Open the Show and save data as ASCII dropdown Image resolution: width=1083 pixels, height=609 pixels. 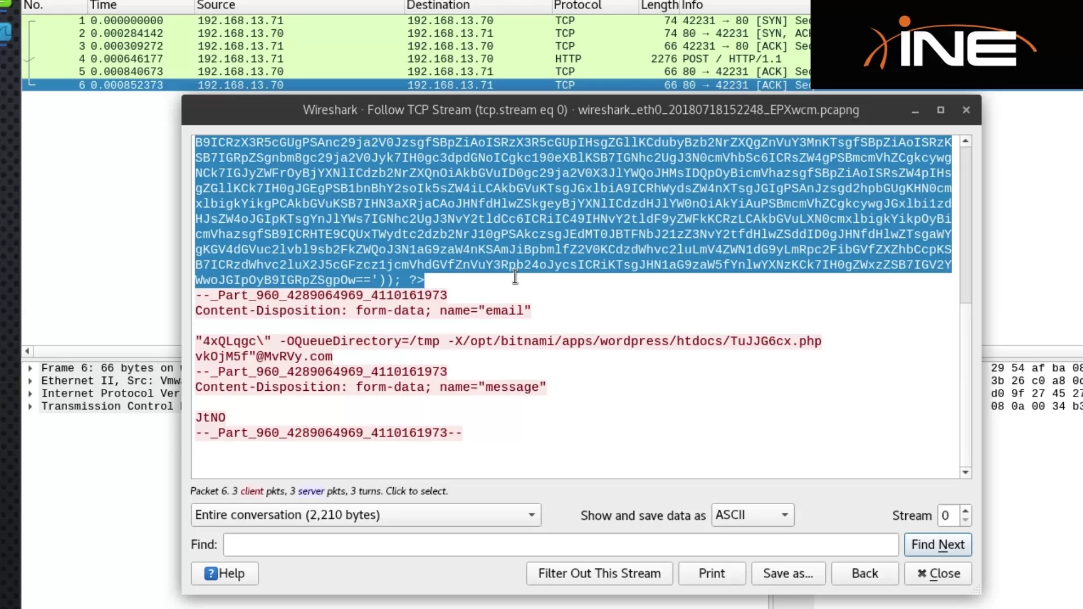click(x=752, y=515)
